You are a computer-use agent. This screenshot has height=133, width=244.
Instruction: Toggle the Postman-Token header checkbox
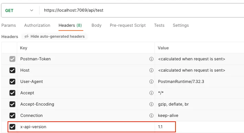pyautogui.click(x=12, y=59)
